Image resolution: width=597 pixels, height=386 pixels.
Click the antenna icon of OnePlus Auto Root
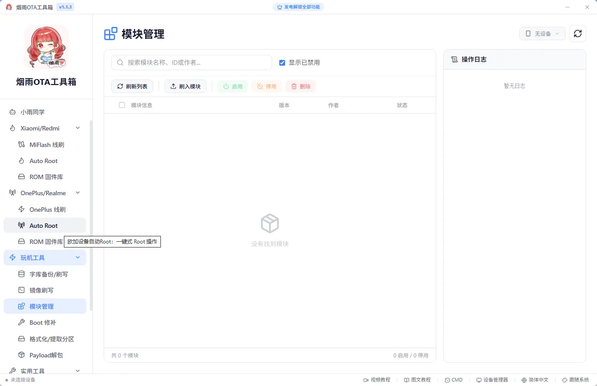(21, 226)
